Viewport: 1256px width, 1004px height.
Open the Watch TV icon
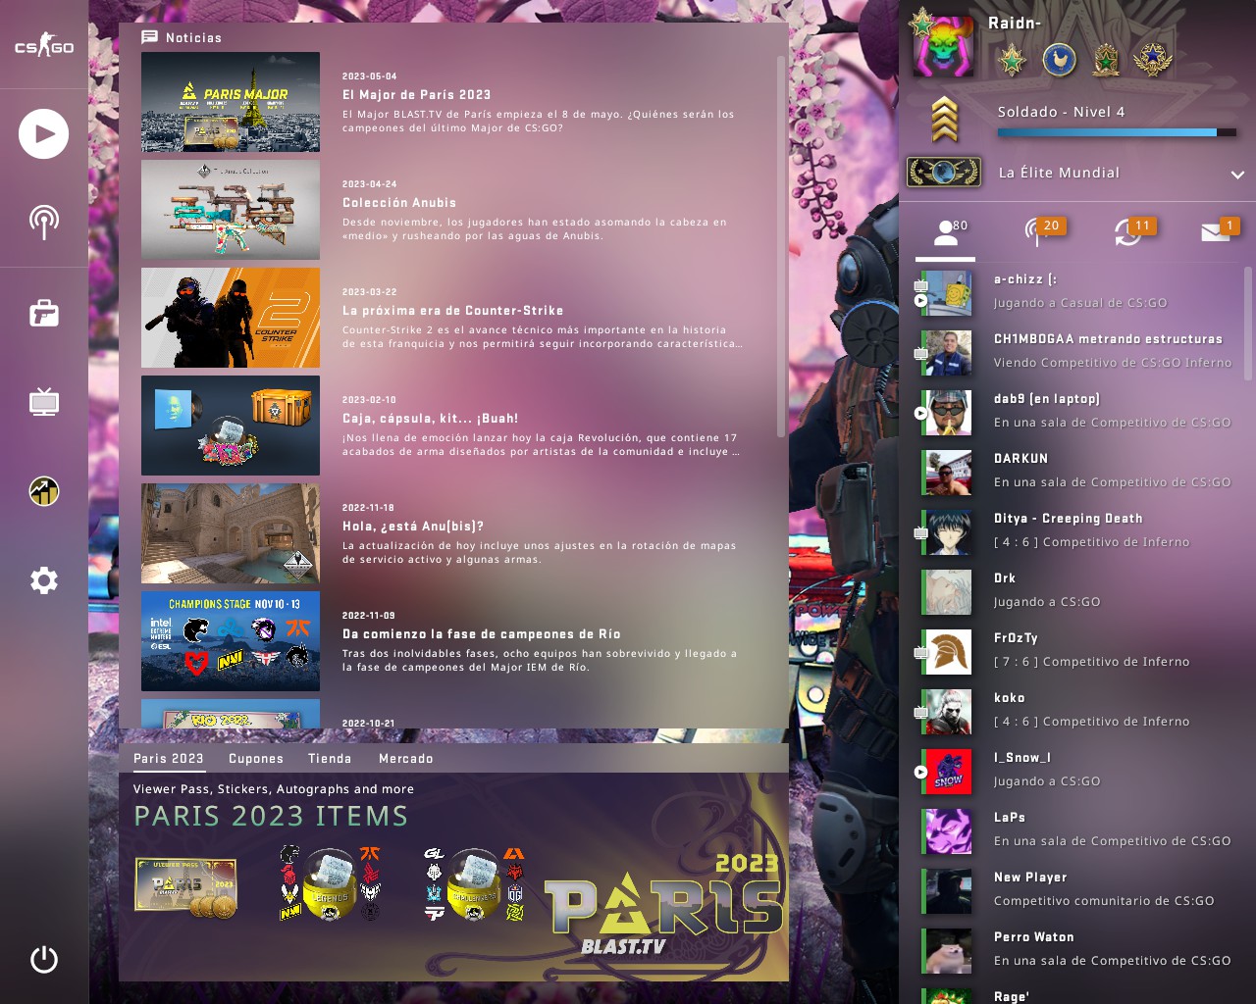click(x=44, y=402)
